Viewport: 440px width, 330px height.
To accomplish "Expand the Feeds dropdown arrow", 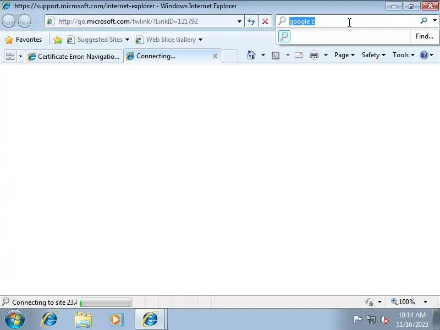I will point(288,55).
